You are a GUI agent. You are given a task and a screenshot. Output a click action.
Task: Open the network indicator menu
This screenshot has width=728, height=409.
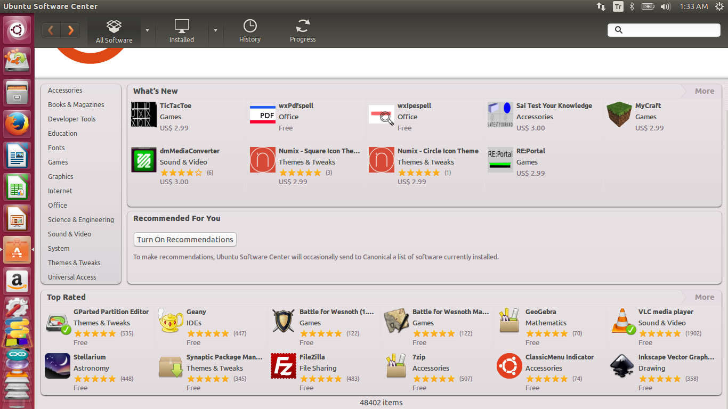(x=601, y=6)
